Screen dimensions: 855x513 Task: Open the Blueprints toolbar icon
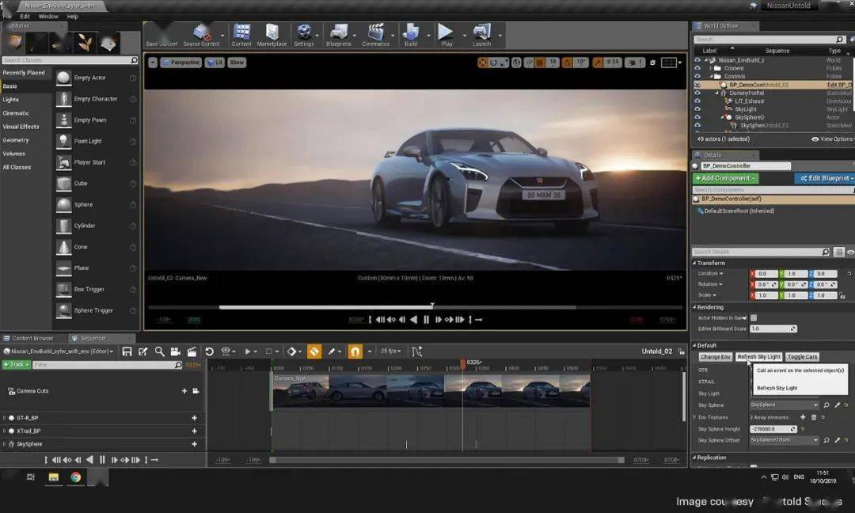coord(339,34)
